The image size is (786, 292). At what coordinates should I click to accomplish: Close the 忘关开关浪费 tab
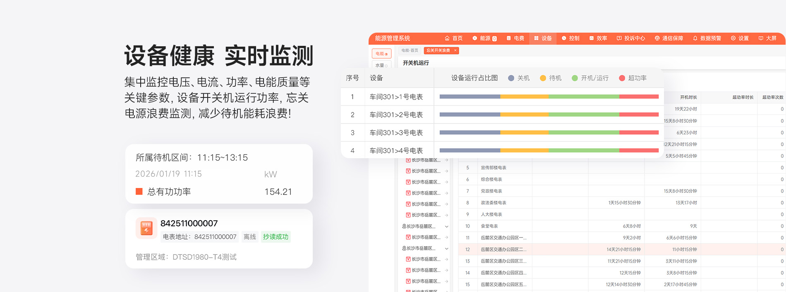pos(455,50)
